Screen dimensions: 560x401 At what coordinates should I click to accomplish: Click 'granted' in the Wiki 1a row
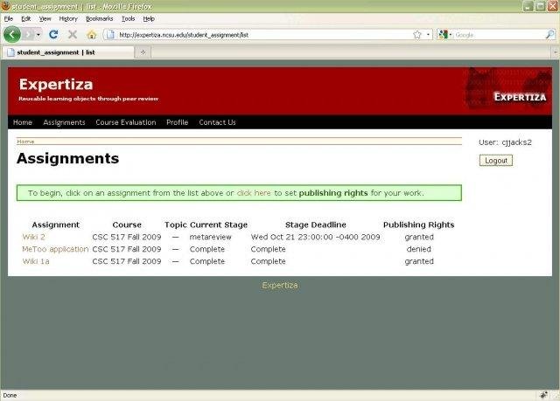coord(419,261)
